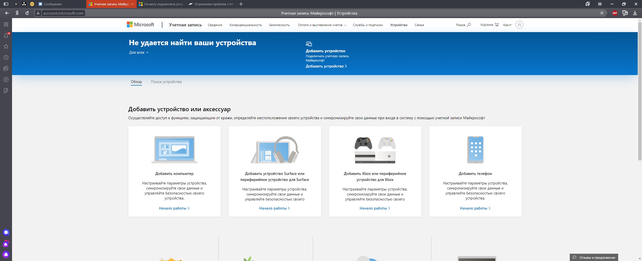Switch to Устранение проблем browser tab

pos(211,4)
